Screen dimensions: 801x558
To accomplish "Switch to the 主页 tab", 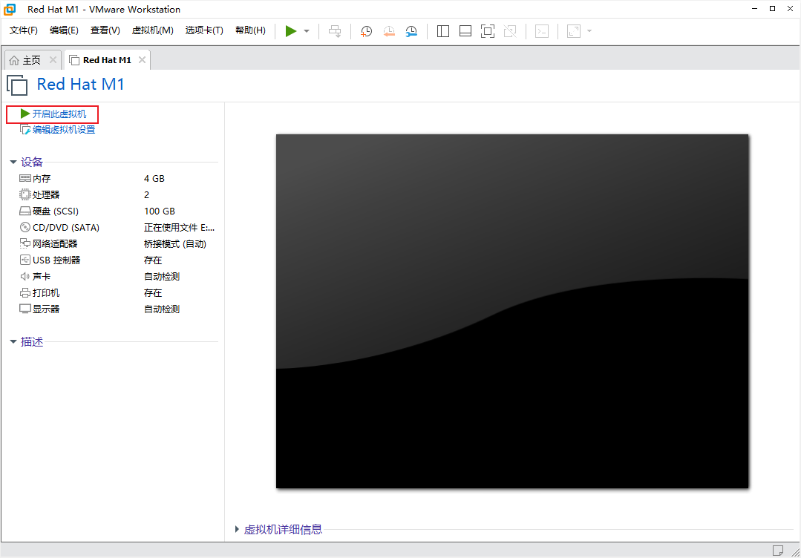I will point(31,60).
